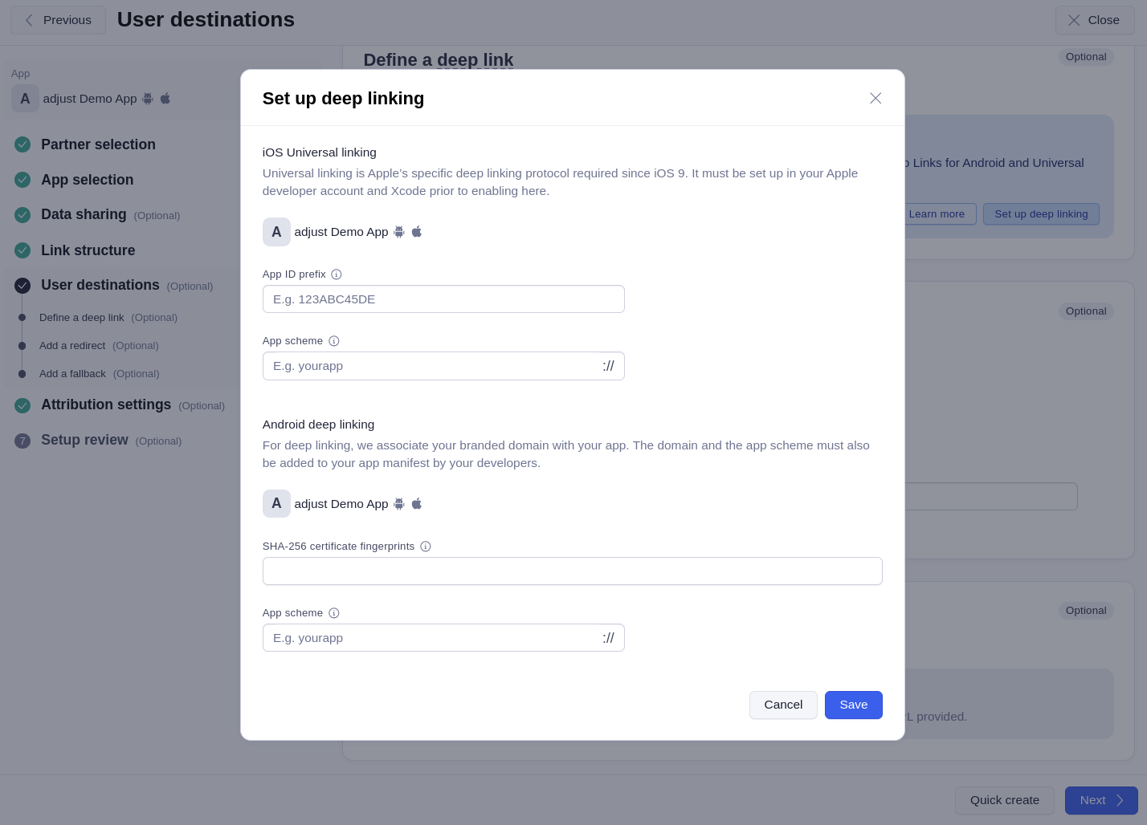Save the deep linking settings
Viewport: 1147px width, 825px height.
[854, 705]
